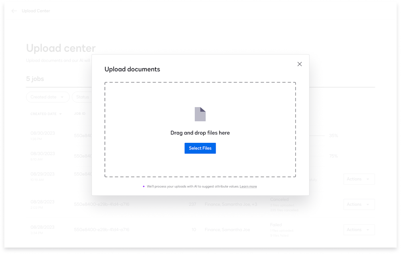Close the Upload documents dialog
Screen dimensions: 401x254
[300, 64]
